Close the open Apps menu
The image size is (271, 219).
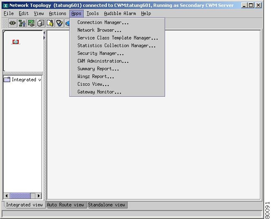(76, 13)
